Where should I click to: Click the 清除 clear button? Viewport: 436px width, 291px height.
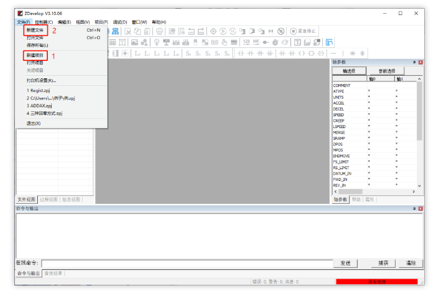point(410,263)
